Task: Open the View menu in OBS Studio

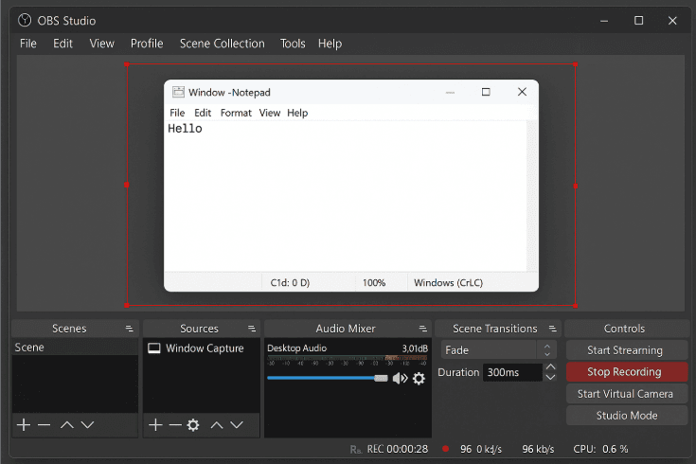Action: pos(101,44)
